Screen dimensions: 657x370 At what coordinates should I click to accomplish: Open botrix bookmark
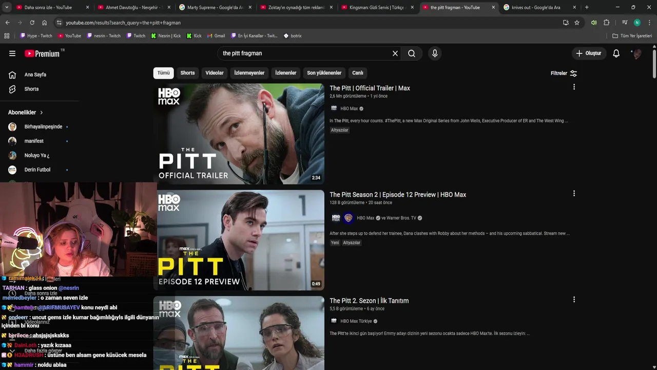[293, 36]
